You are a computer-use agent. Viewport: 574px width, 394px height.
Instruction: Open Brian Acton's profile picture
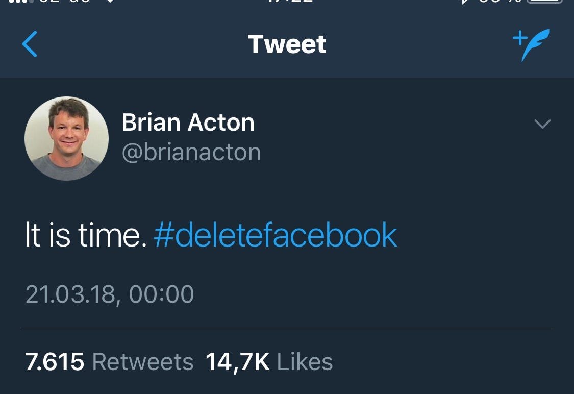(x=66, y=138)
